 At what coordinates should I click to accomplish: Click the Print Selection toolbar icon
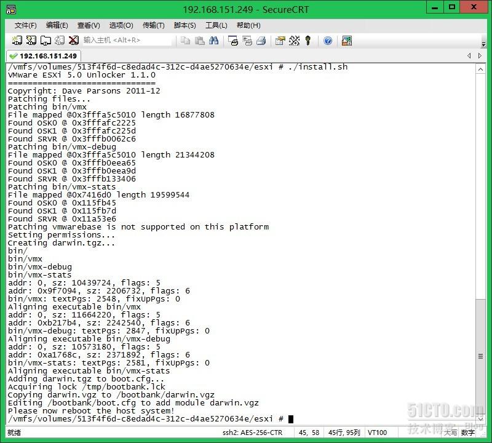tap(247, 41)
